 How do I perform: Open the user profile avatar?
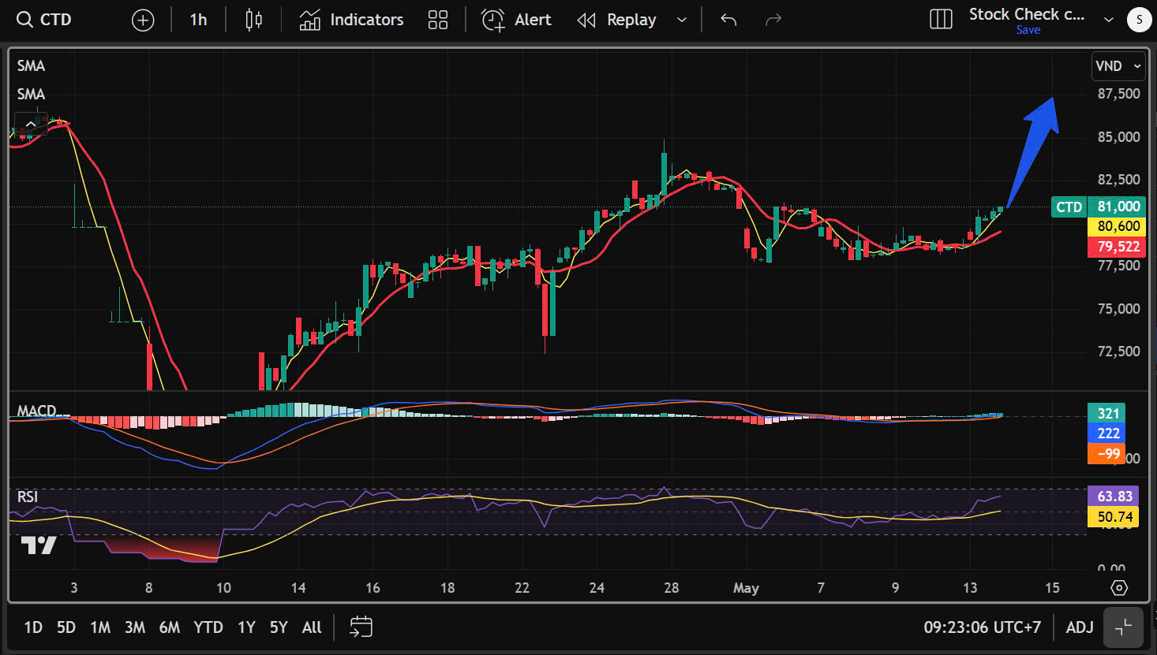[x=1139, y=20]
